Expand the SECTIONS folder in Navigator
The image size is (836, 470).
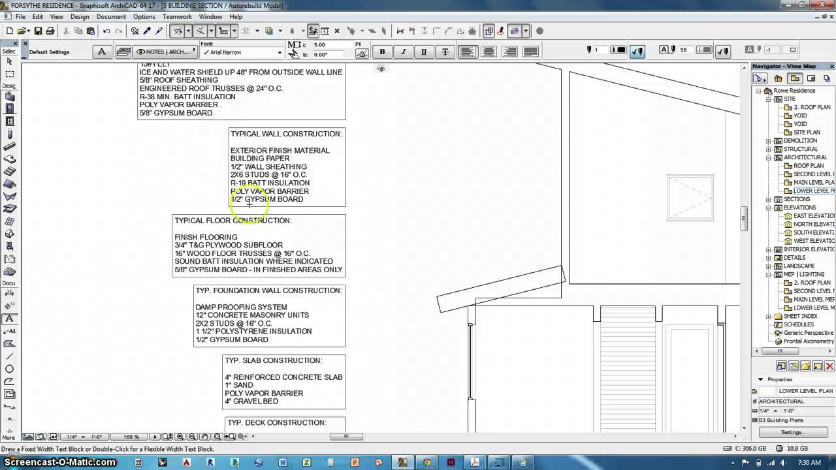tap(769, 199)
